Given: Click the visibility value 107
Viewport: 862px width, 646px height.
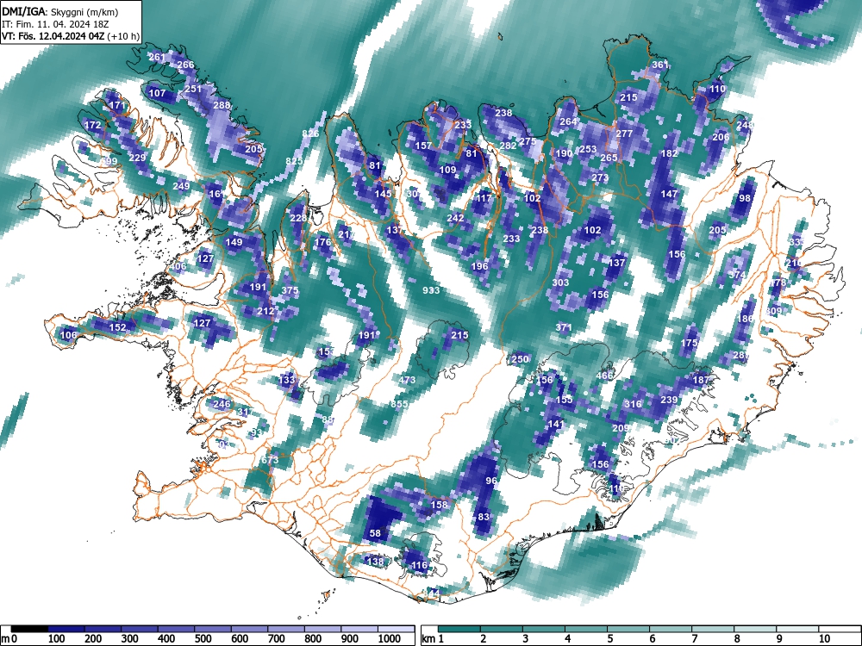Looking at the screenshot, I should point(157,93).
